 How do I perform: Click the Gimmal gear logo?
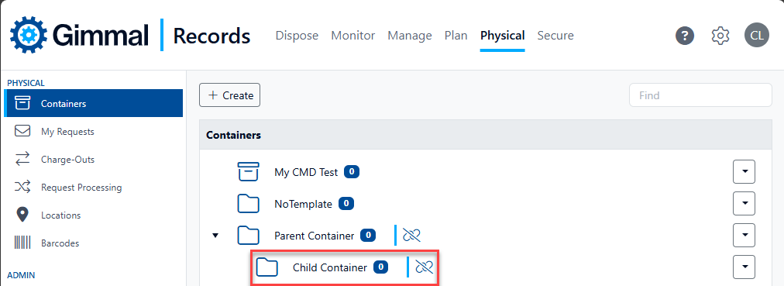point(29,35)
